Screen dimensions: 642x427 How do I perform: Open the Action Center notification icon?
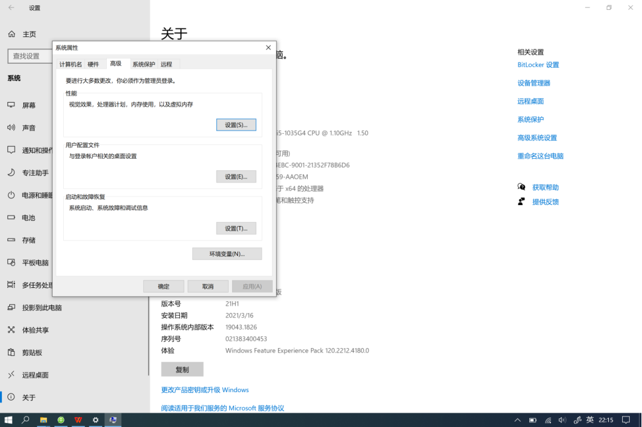point(626,420)
